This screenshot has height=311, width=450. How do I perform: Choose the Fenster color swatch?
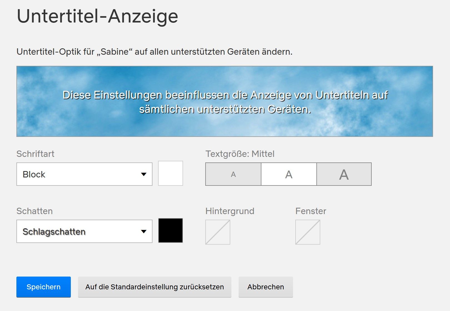pos(308,232)
